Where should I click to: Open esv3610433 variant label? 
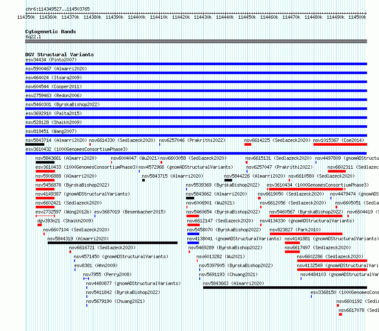point(86,167)
